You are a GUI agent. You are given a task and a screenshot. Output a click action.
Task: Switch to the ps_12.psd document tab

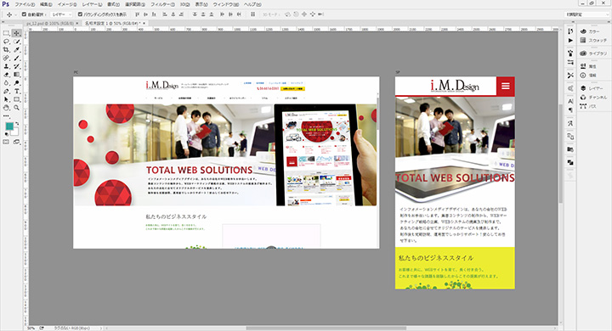pyautogui.click(x=50, y=24)
